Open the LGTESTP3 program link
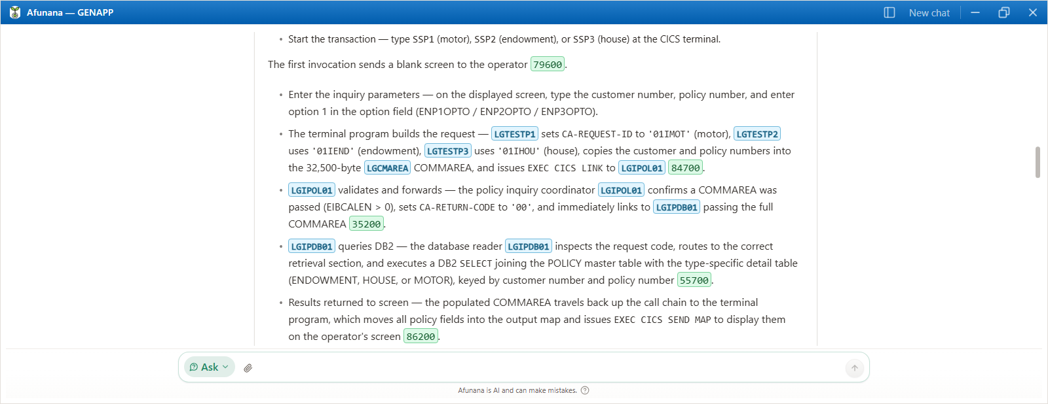Image resolution: width=1048 pixels, height=404 pixels. (x=448, y=151)
